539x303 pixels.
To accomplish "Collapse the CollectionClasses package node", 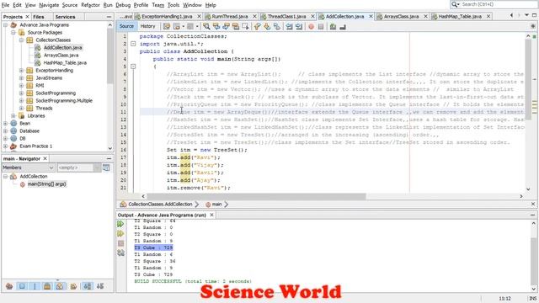I will point(21,40).
